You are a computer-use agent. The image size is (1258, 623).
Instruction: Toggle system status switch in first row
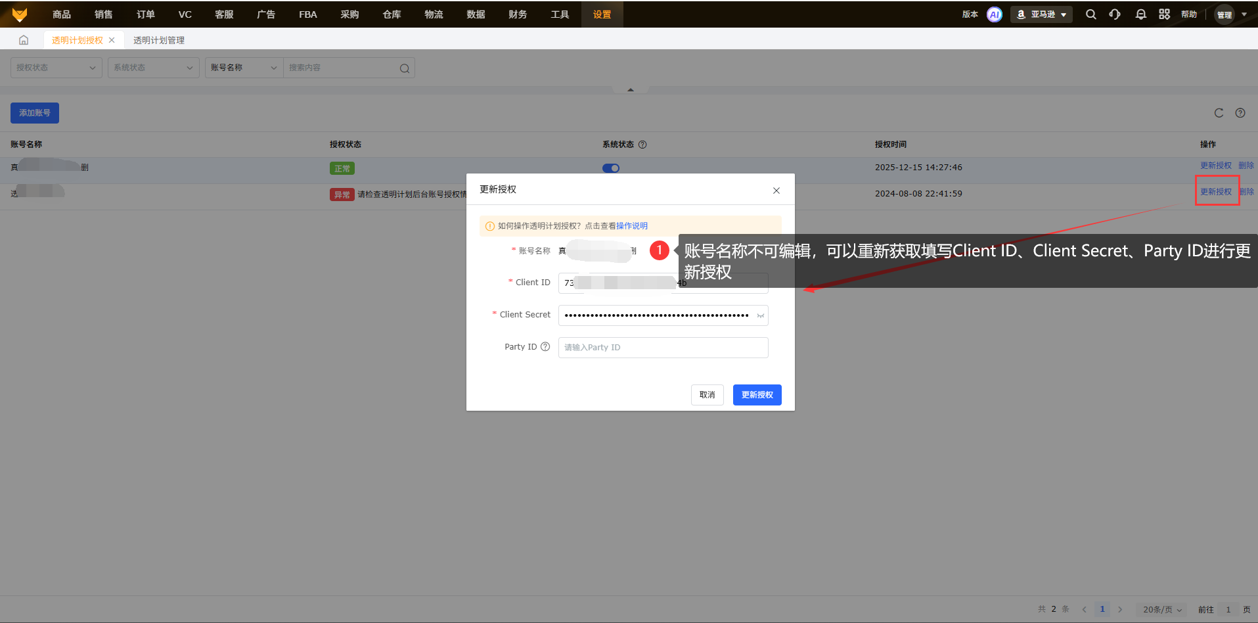pos(611,168)
